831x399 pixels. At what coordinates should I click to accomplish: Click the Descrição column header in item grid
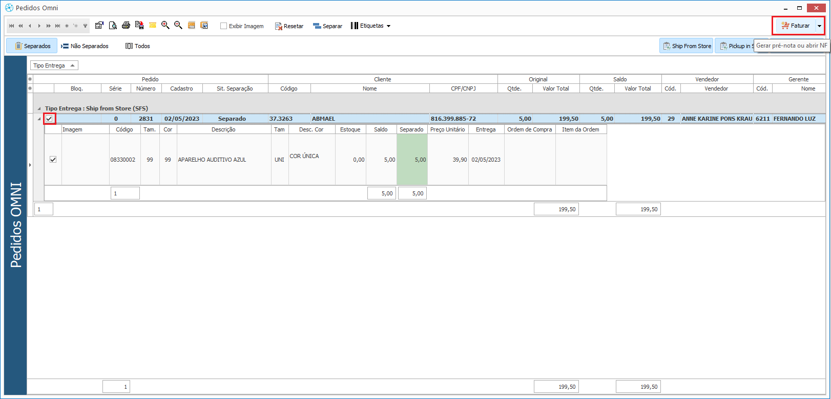coord(223,129)
